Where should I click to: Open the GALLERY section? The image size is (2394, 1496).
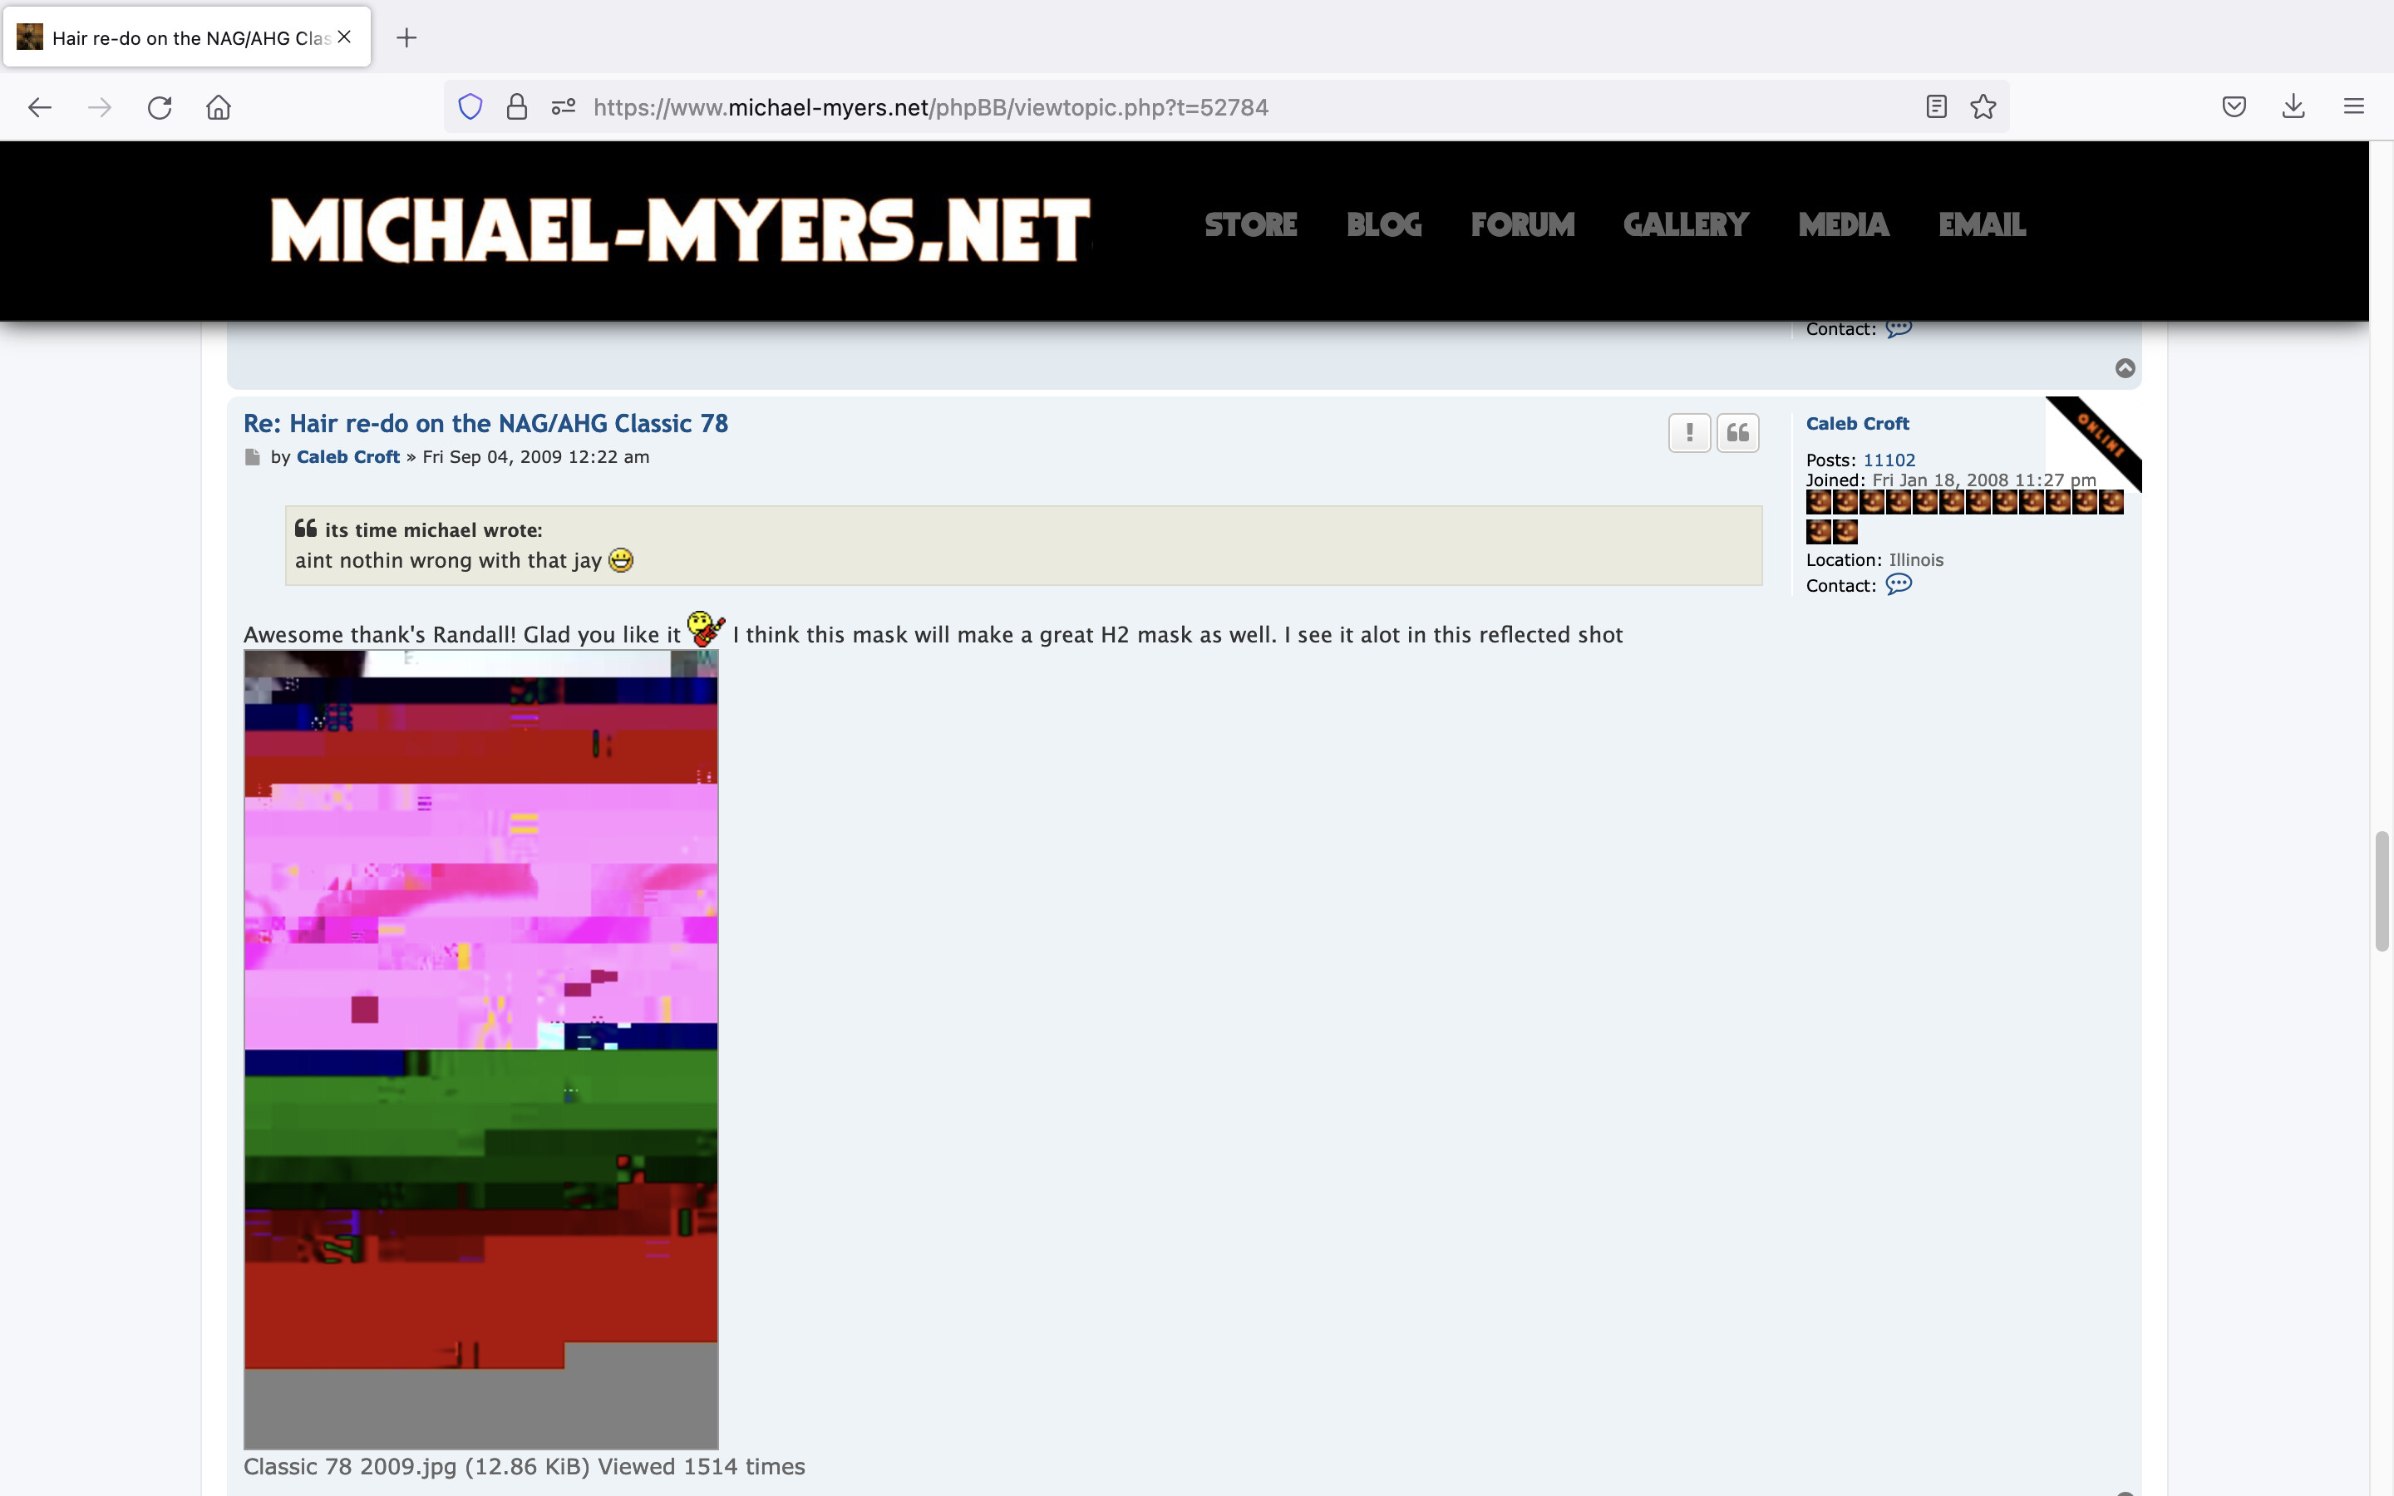click(1686, 224)
